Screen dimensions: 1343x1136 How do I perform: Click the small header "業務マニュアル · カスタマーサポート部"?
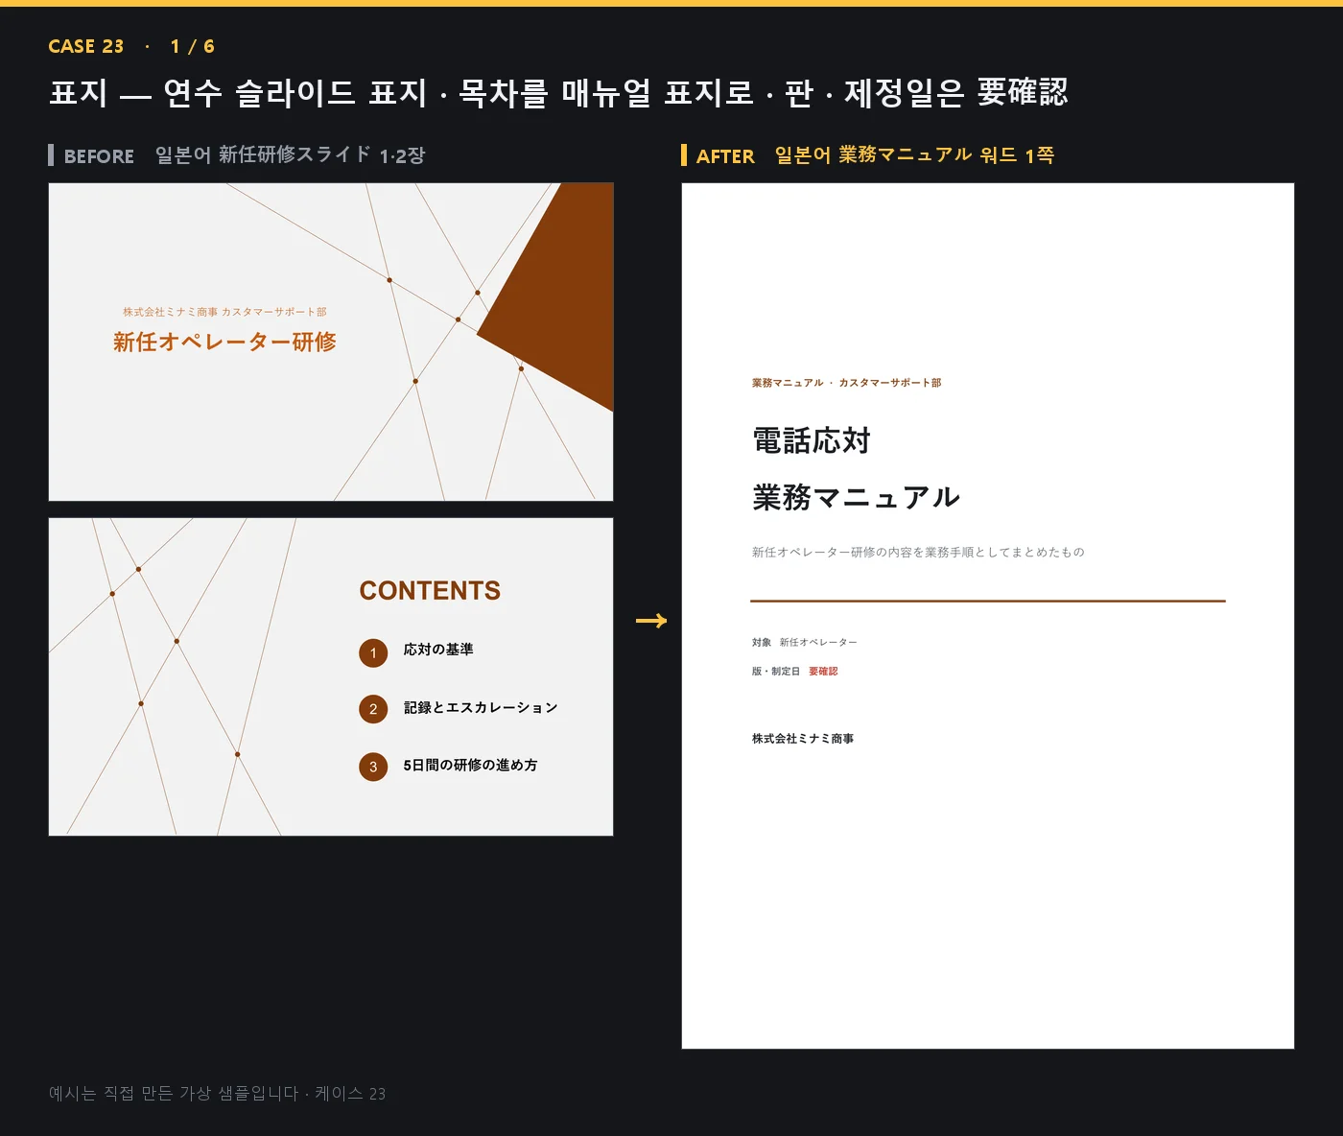pos(846,383)
